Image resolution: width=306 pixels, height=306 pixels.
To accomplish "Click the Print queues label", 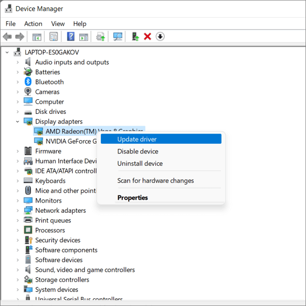I will [53, 220].
